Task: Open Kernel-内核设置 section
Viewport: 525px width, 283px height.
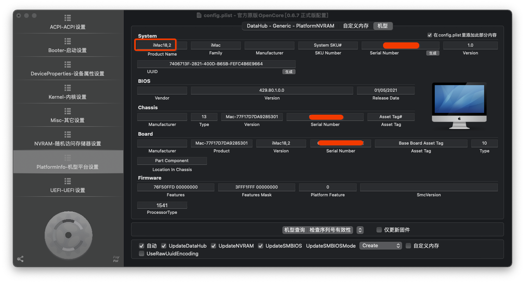Action: (68, 92)
